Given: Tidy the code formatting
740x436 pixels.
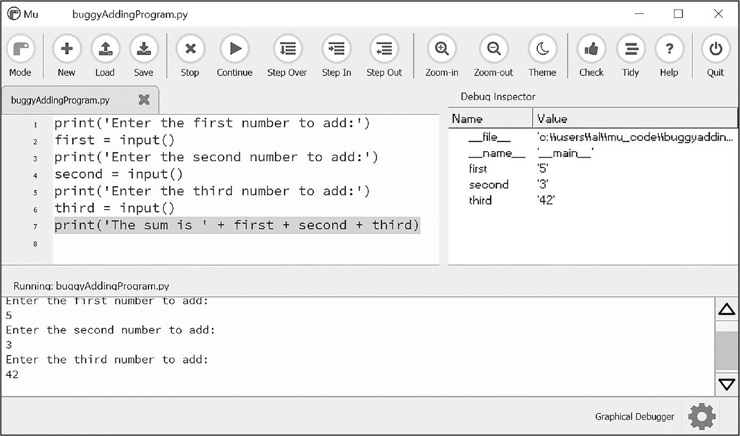Looking at the screenshot, I should tap(630, 56).
